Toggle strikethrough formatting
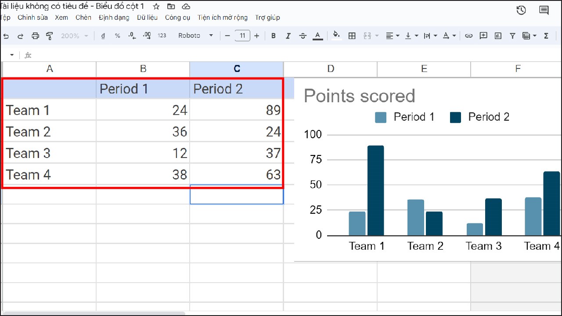562x316 pixels. click(x=303, y=36)
